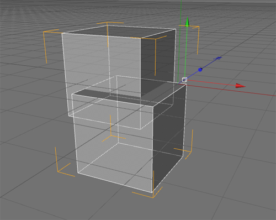Image resolution: width=276 pixels, height=220 pixels.
Task: Click the red X-axis arrow head
Action: tap(241, 86)
